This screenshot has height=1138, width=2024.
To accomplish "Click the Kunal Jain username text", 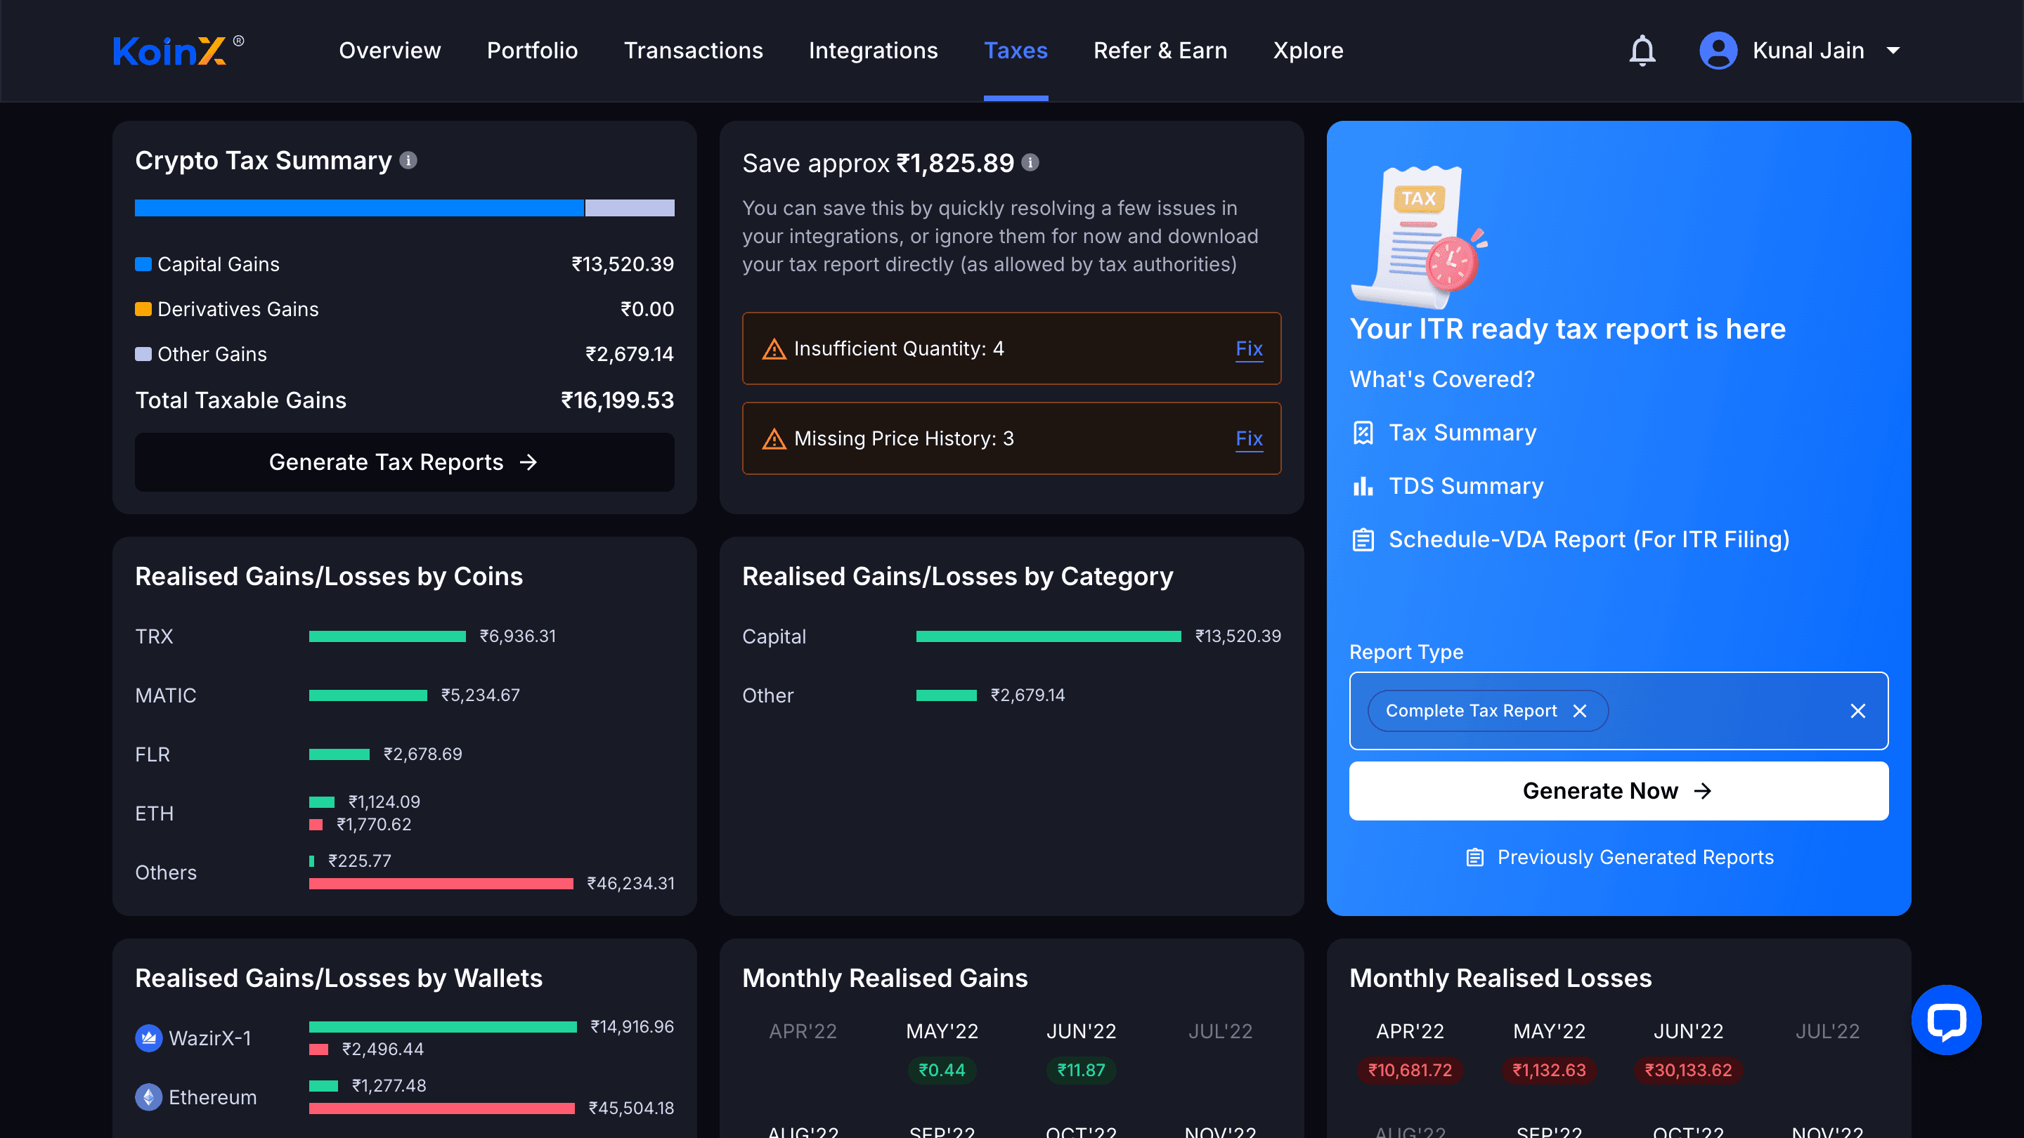I will tap(1808, 51).
